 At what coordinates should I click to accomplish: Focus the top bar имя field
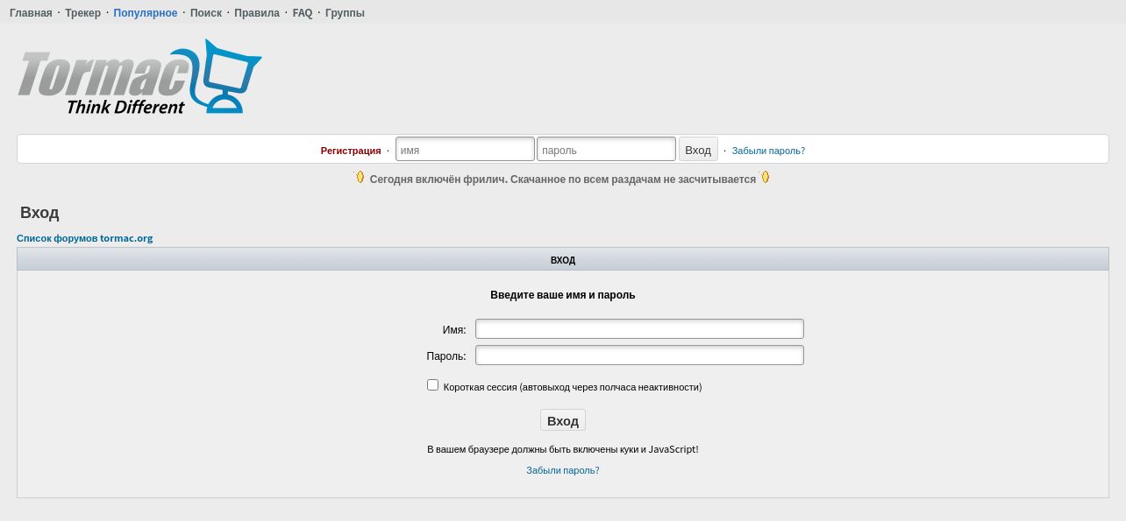(x=465, y=149)
